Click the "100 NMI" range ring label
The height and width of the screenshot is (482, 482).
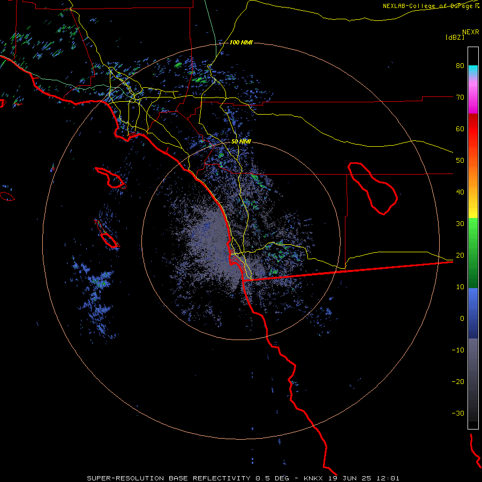coord(241,42)
